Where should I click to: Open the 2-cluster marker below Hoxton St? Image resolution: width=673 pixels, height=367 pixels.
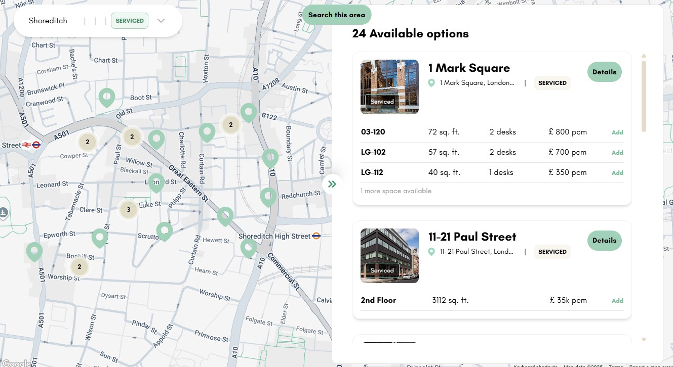click(230, 124)
